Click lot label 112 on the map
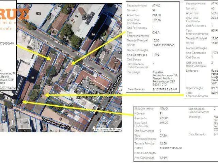218x163 pixels. point(38,14)
